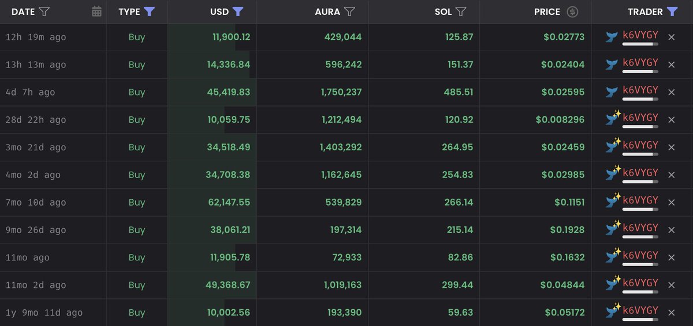
Task: Open the AURA column filter funnel
Action: 349,12
